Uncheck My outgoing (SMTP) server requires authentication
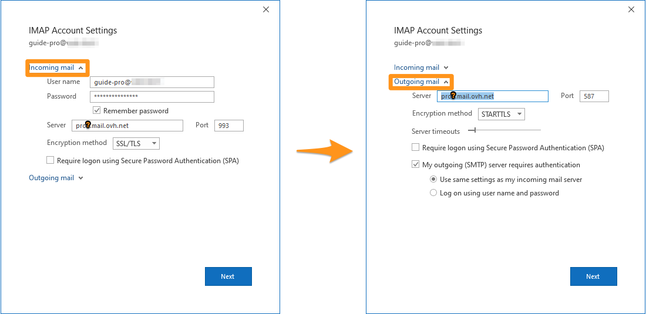Viewport: 646px width, 314px height. point(416,165)
